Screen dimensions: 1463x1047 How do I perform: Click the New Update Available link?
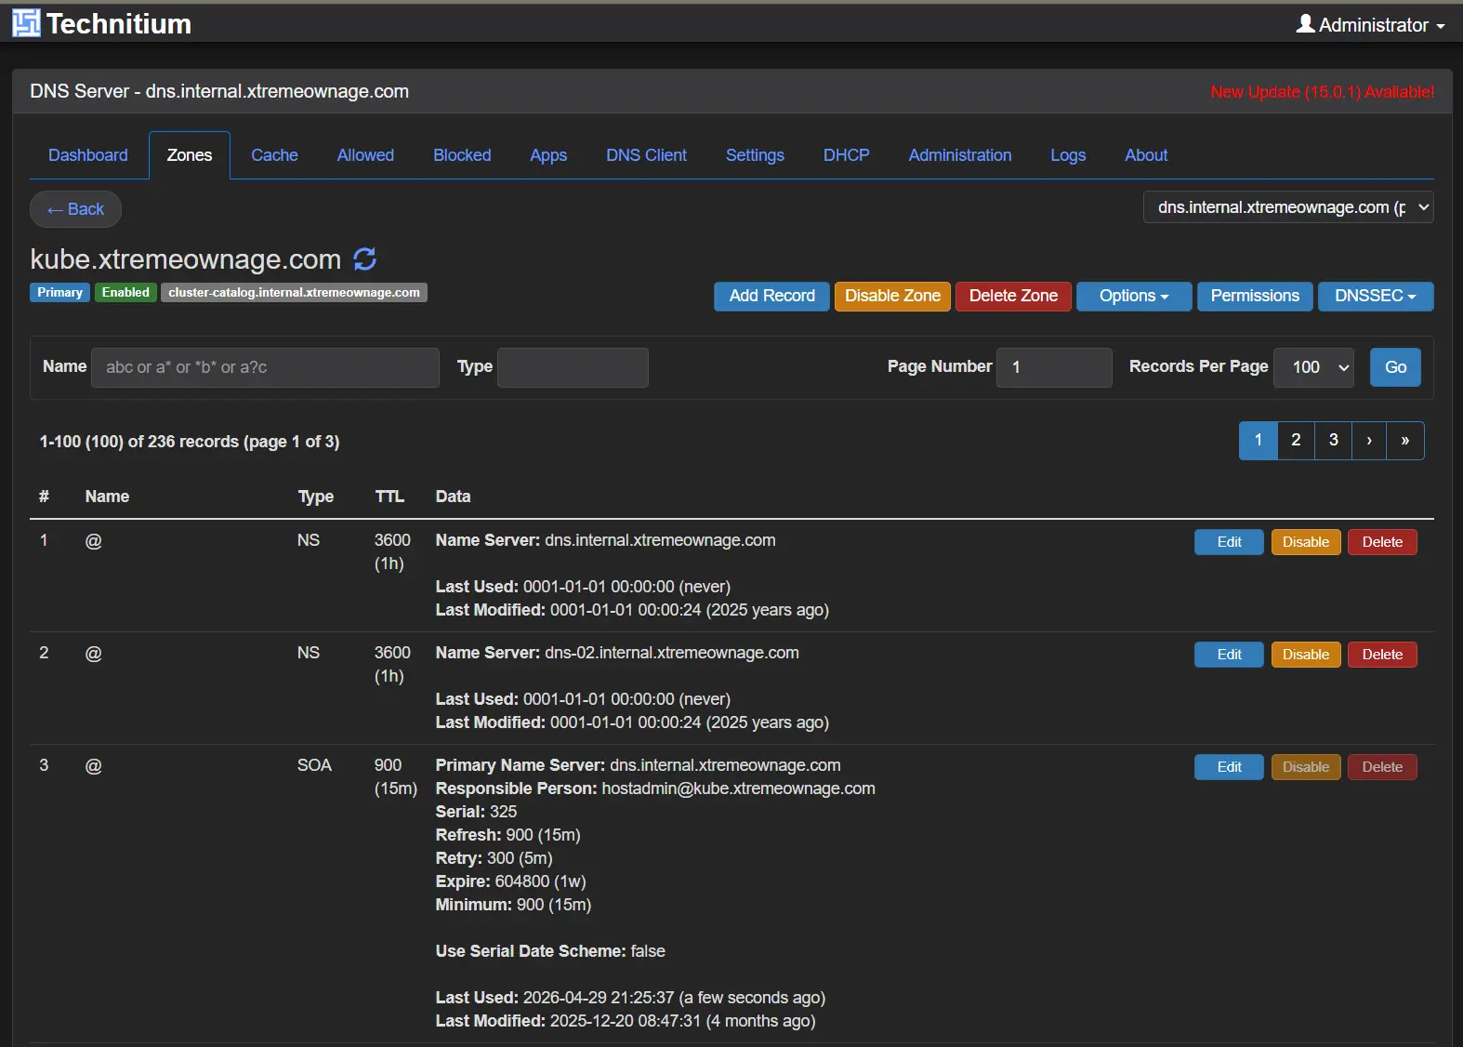click(1322, 92)
